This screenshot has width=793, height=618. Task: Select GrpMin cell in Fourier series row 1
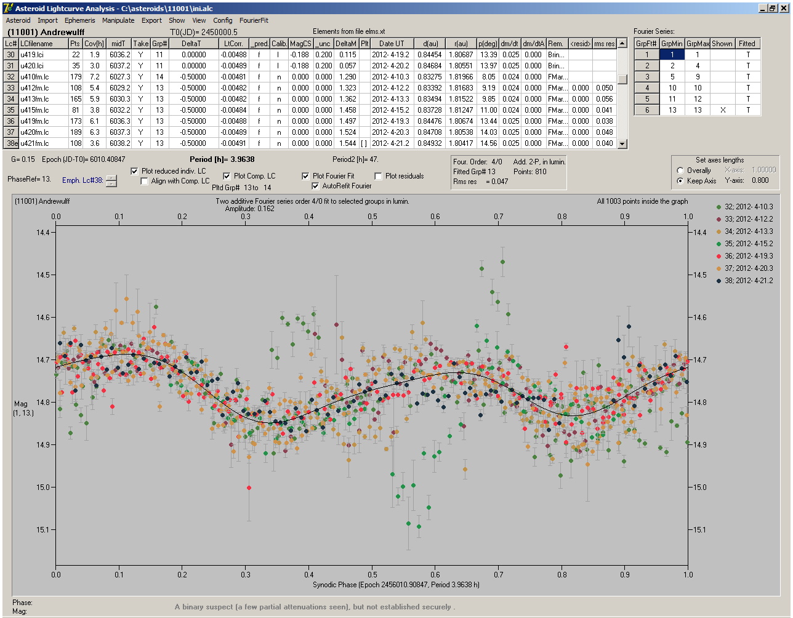672,55
